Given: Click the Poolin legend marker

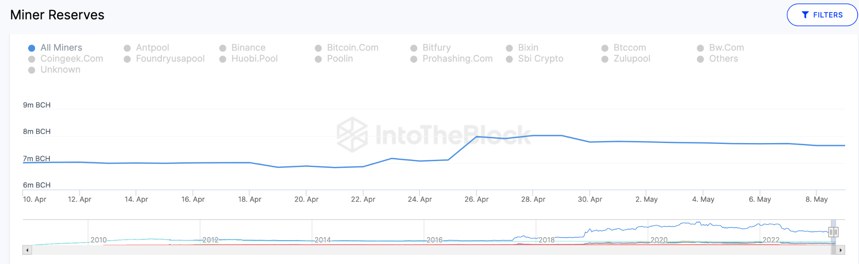Looking at the screenshot, I should [318, 59].
